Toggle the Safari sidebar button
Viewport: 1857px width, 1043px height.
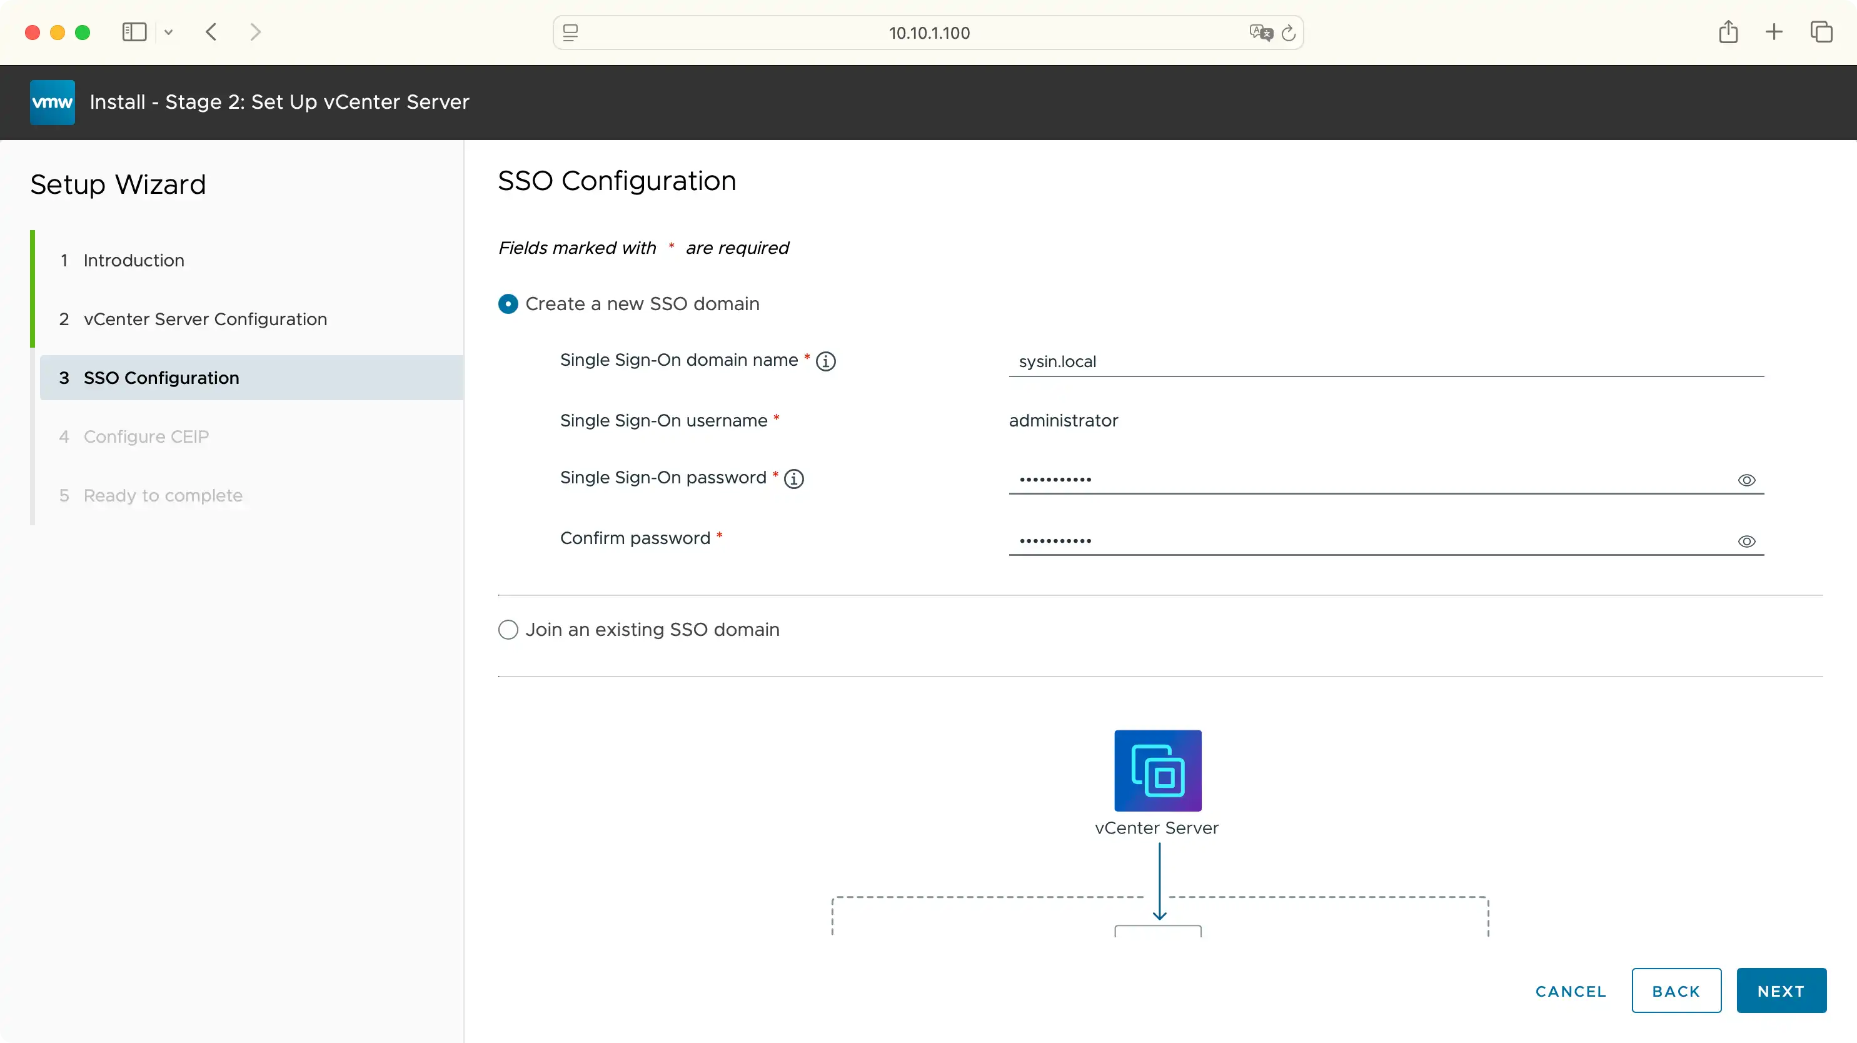tap(134, 32)
